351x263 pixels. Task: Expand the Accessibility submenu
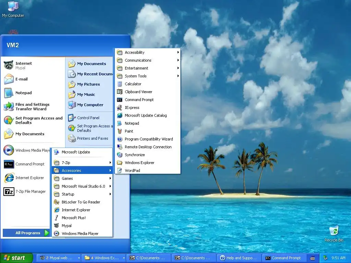pos(147,52)
